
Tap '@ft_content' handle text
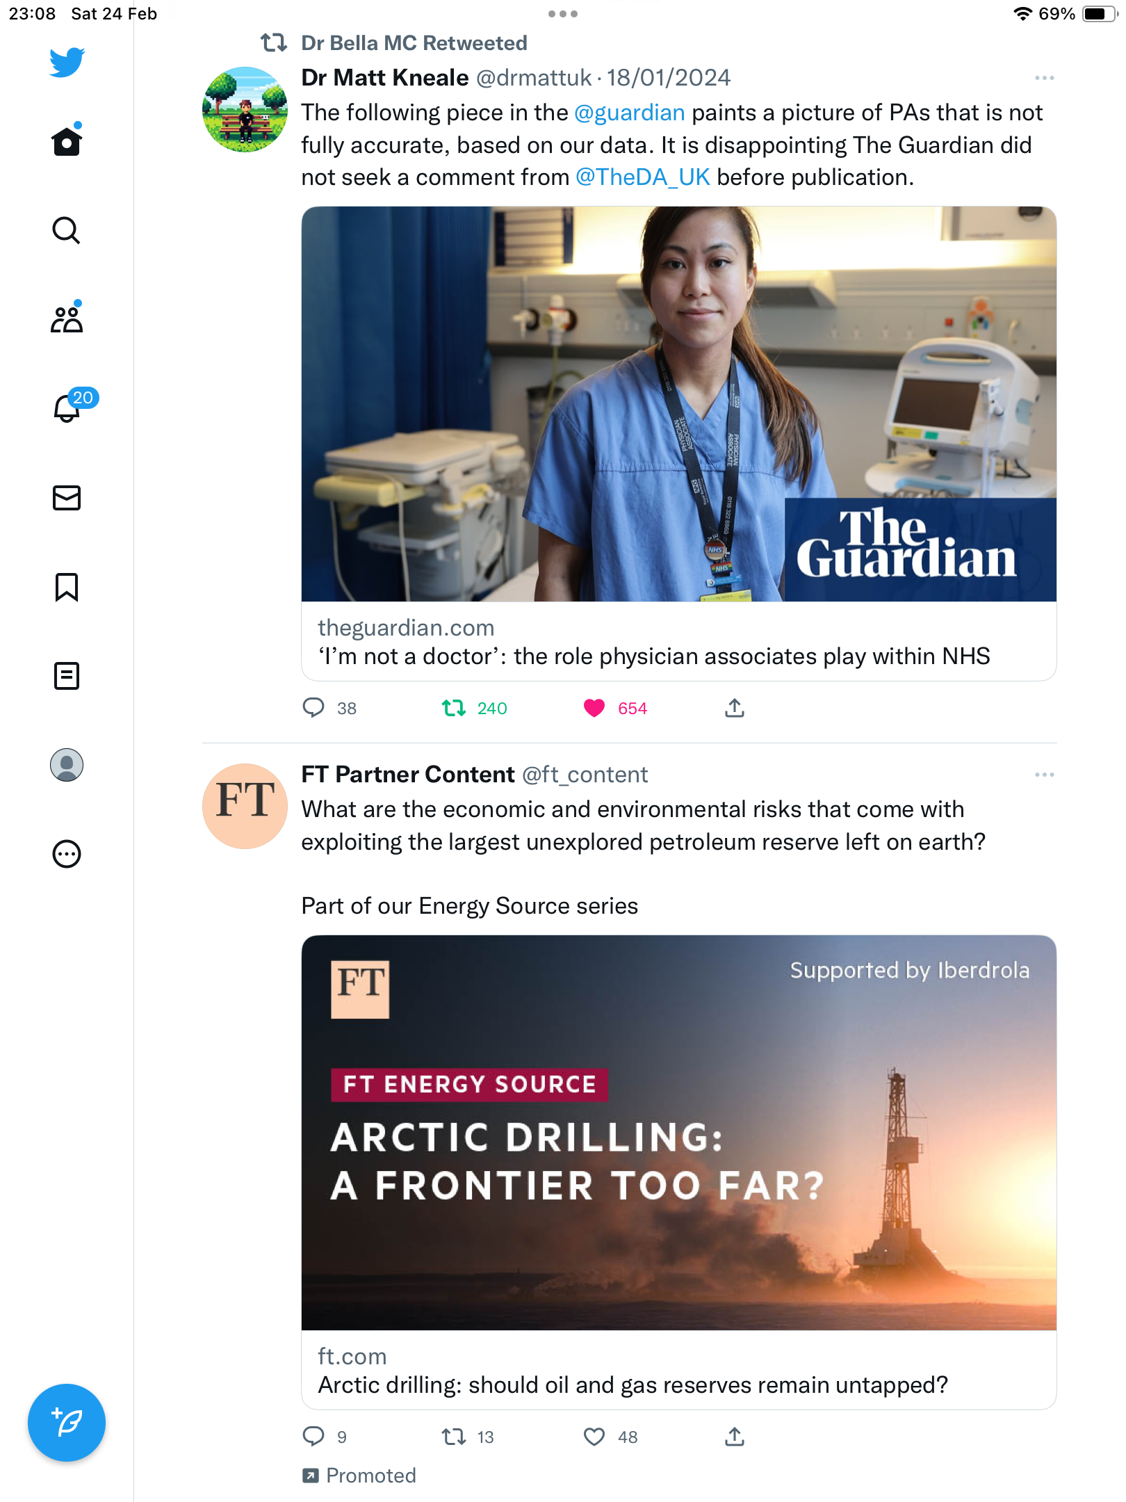pos(585,774)
